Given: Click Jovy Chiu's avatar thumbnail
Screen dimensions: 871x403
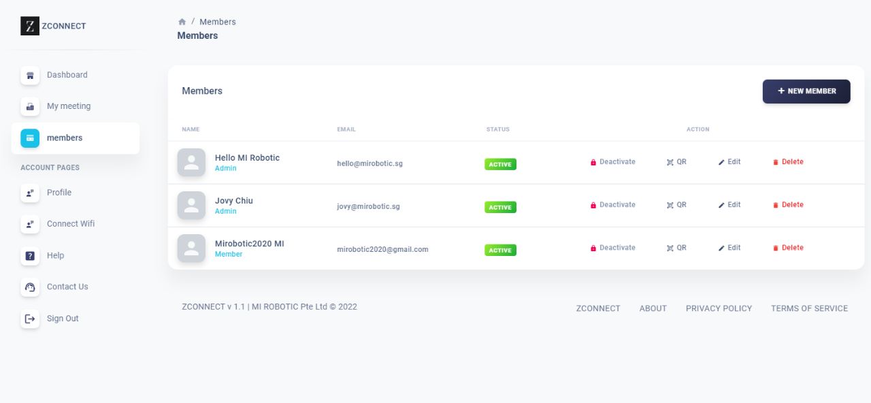Looking at the screenshot, I should point(191,206).
